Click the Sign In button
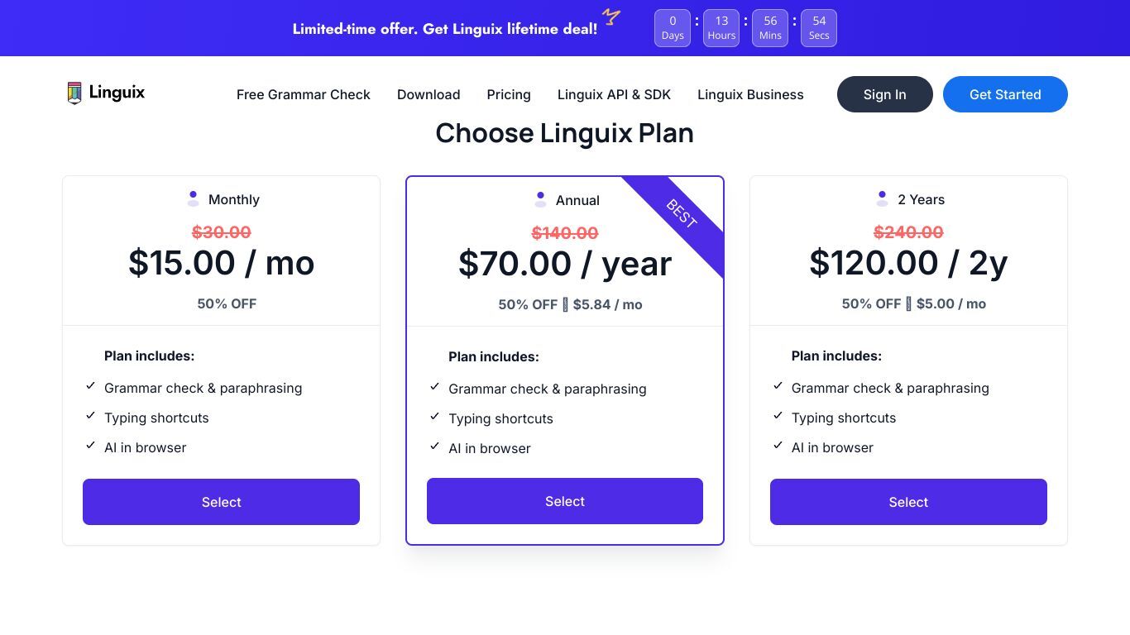1130x635 pixels. 885,94
